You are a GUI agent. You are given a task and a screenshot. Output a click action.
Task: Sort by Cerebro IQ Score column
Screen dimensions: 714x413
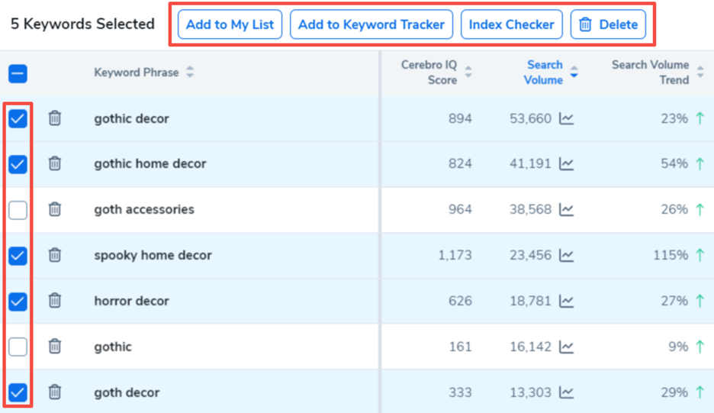468,73
